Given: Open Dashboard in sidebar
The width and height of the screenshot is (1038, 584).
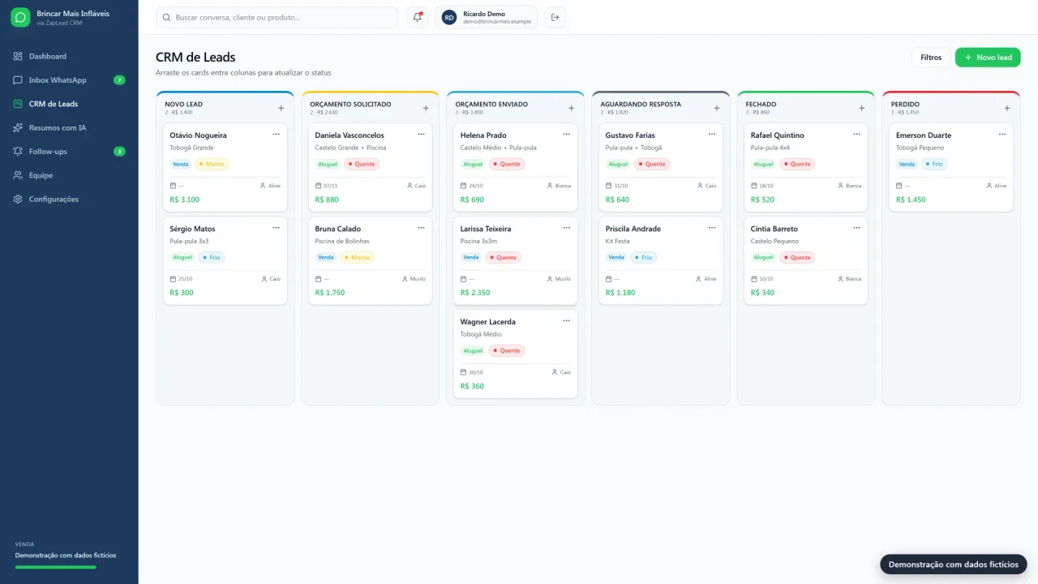Looking at the screenshot, I should pos(69,57).
